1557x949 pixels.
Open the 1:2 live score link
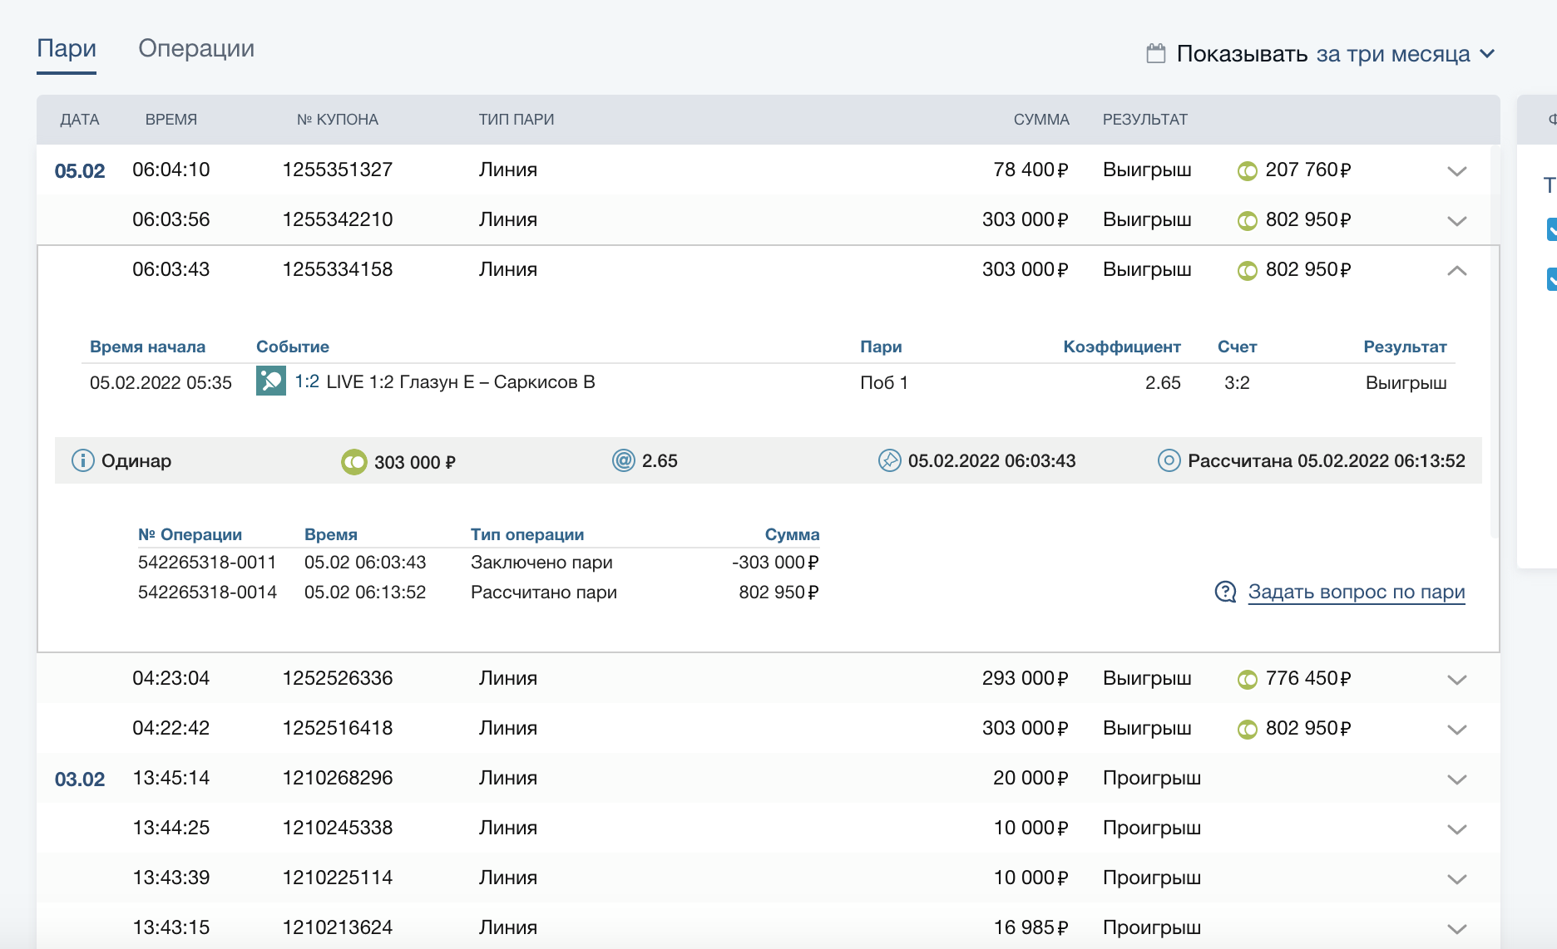307,381
